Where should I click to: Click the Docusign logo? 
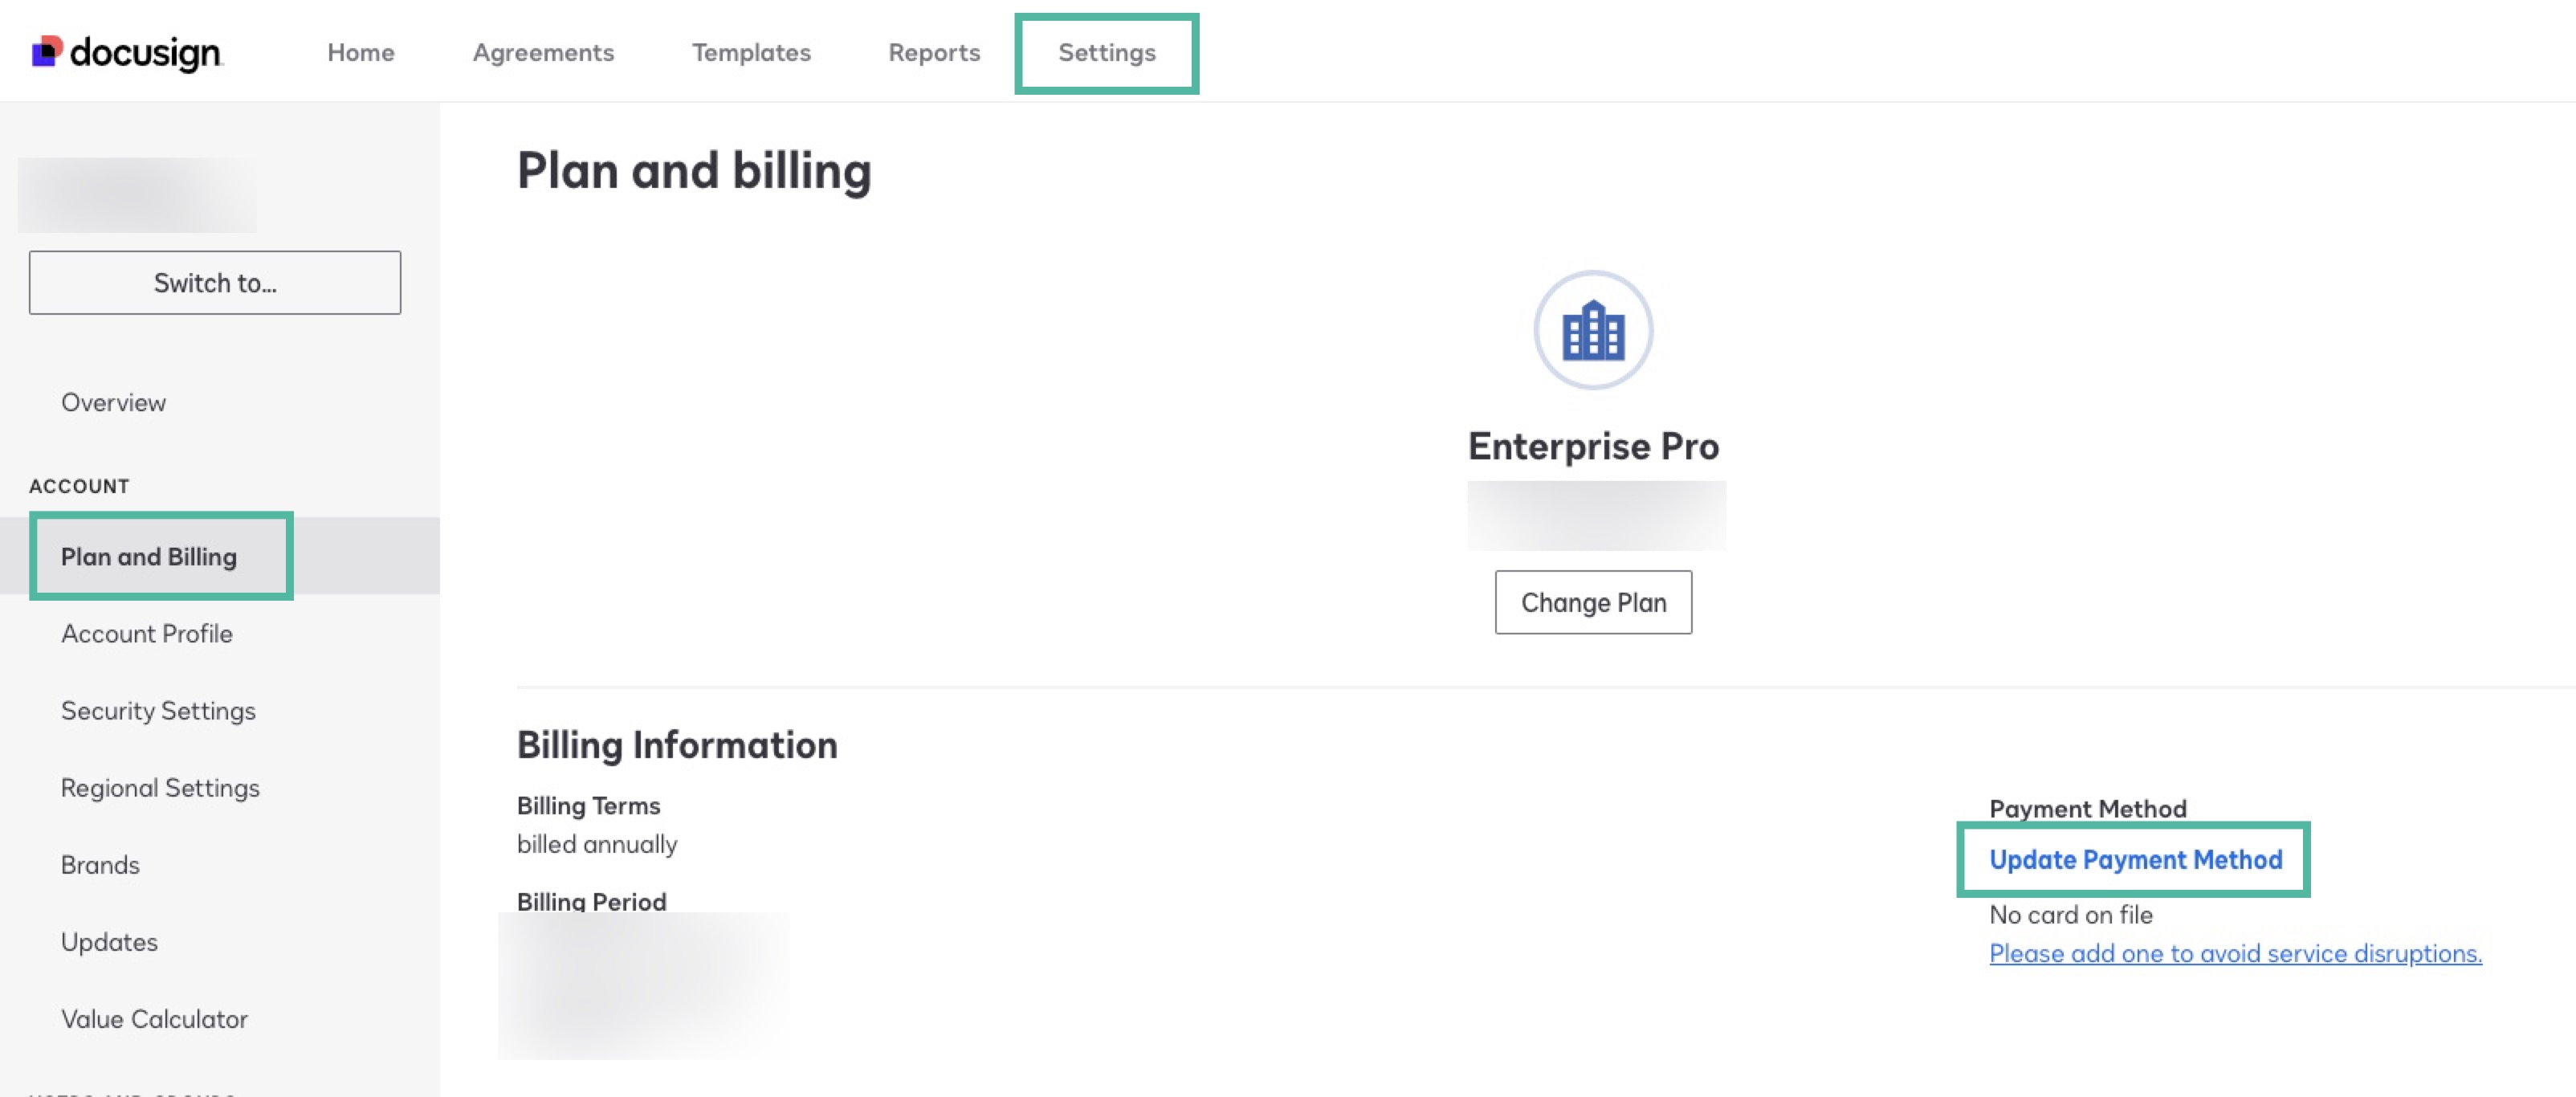point(126,51)
